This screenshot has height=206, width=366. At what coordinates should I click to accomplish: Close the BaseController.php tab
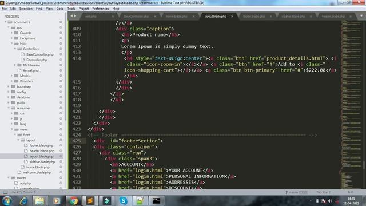pos(155,17)
